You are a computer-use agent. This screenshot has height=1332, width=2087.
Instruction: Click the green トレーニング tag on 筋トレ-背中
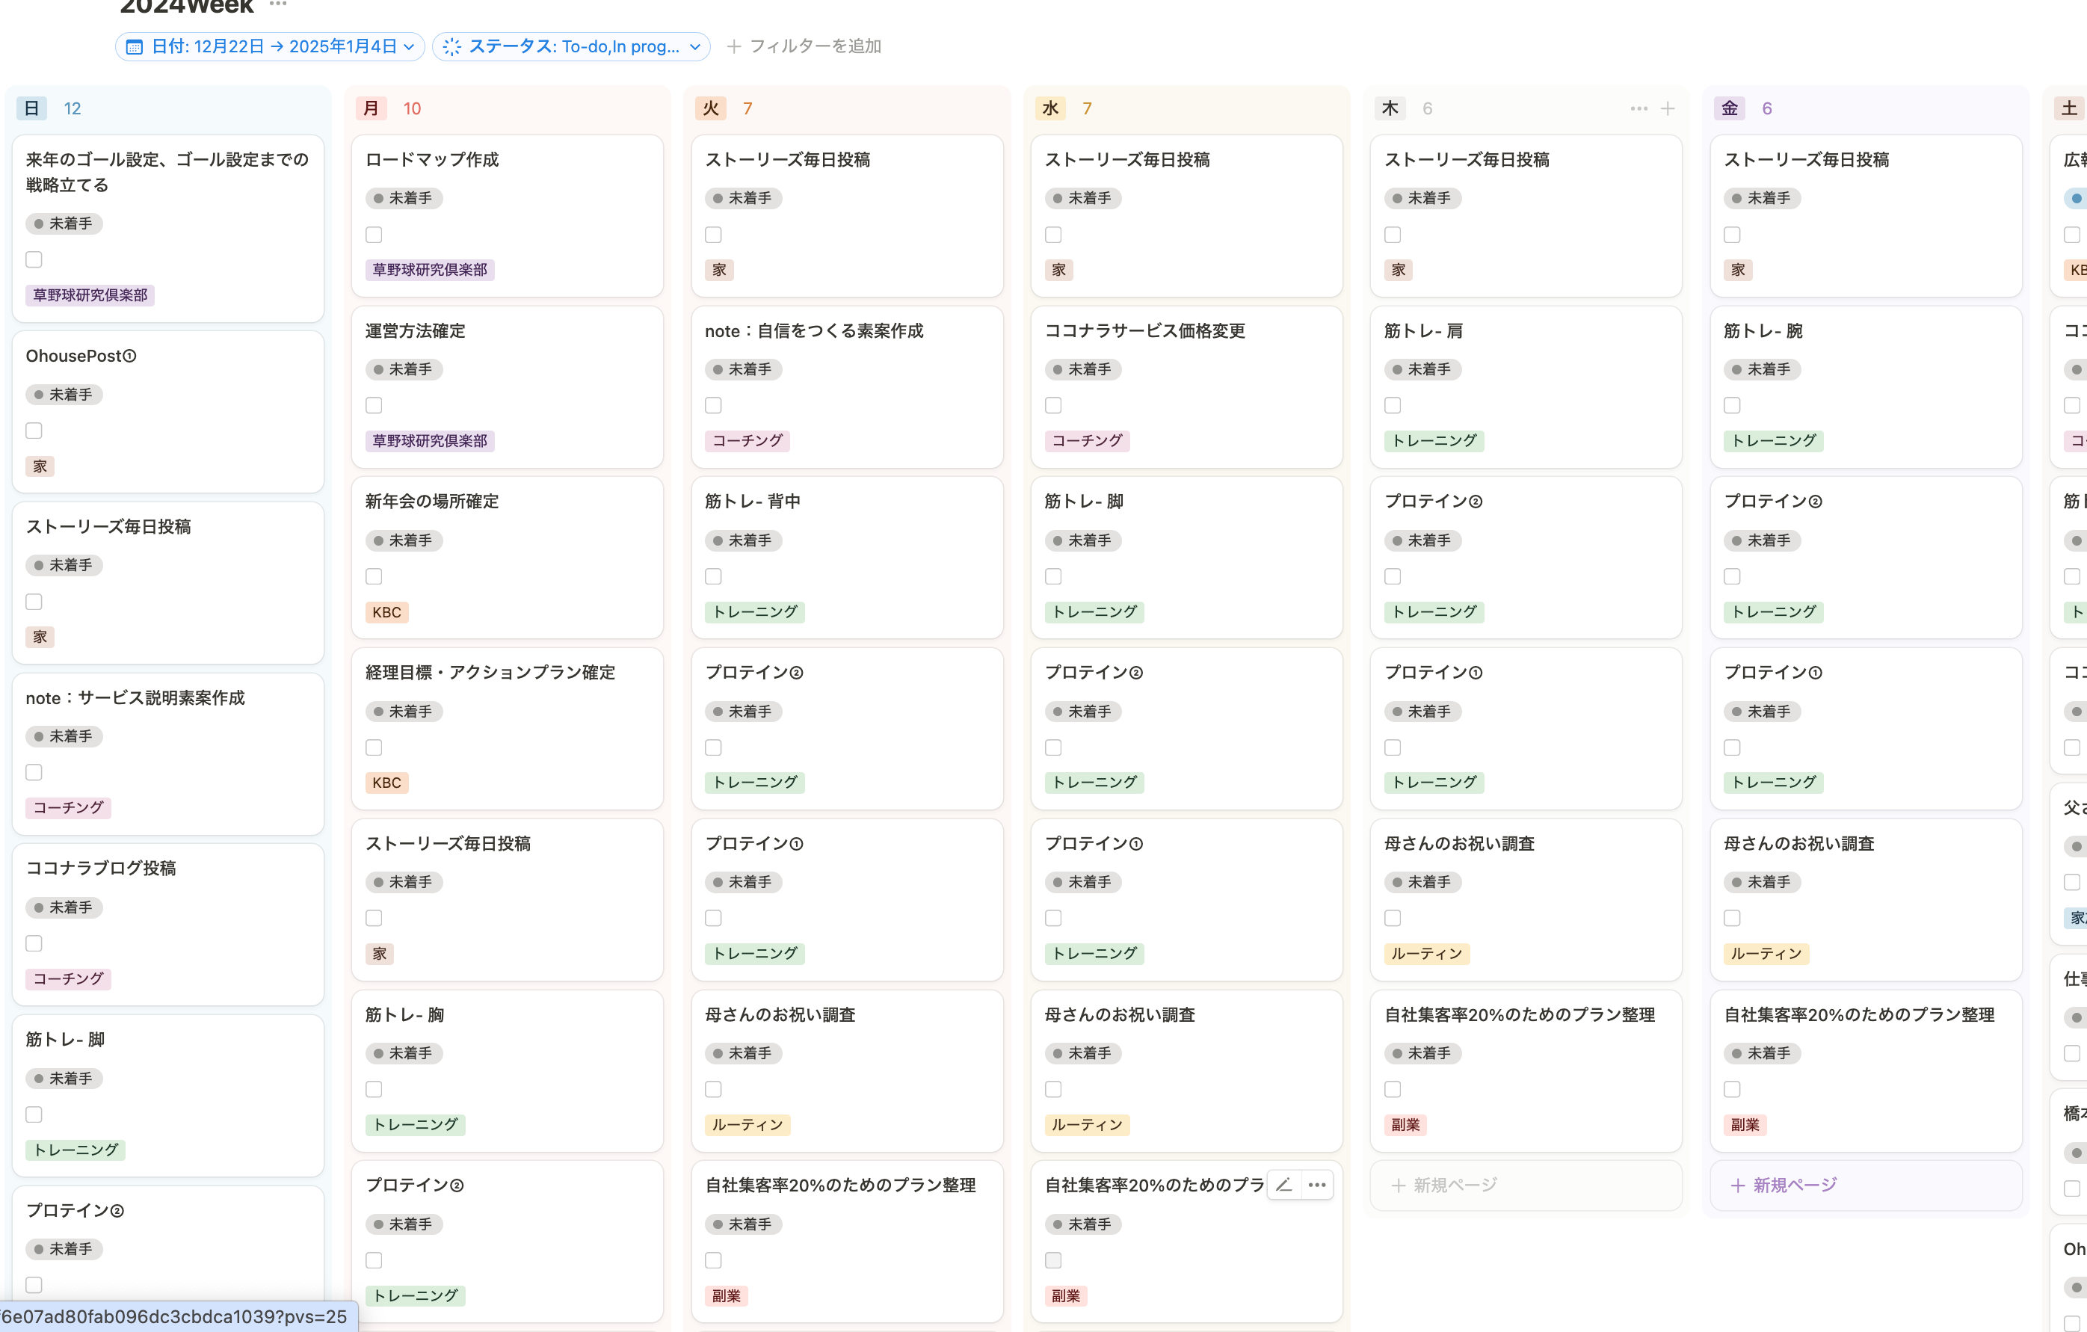(x=755, y=612)
